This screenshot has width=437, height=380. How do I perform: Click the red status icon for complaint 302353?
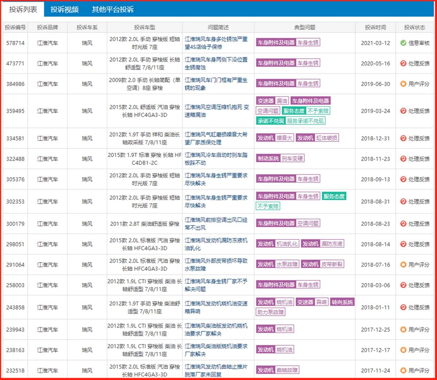pos(403,201)
